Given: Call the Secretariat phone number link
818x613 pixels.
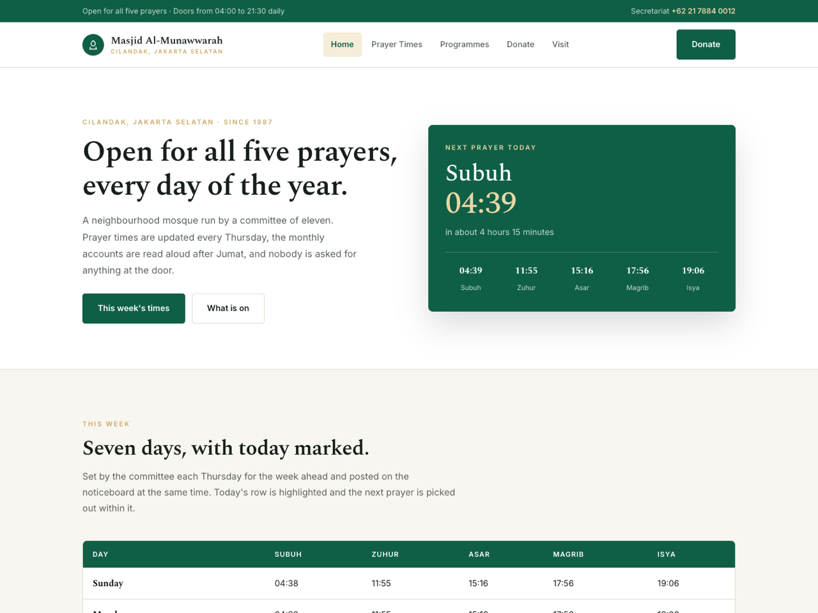Looking at the screenshot, I should tap(703, 11).
